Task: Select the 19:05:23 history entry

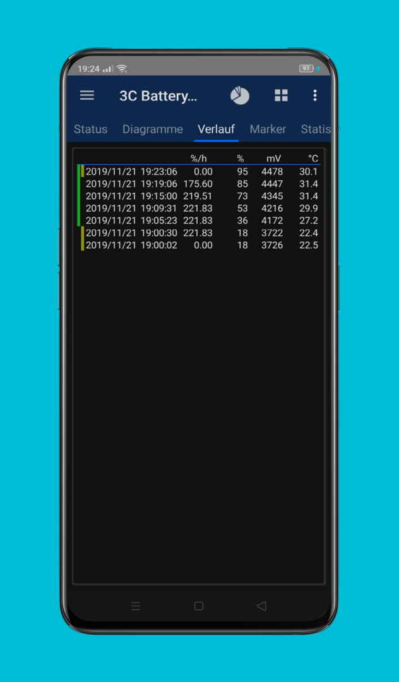Action: [x=198, y=220]
